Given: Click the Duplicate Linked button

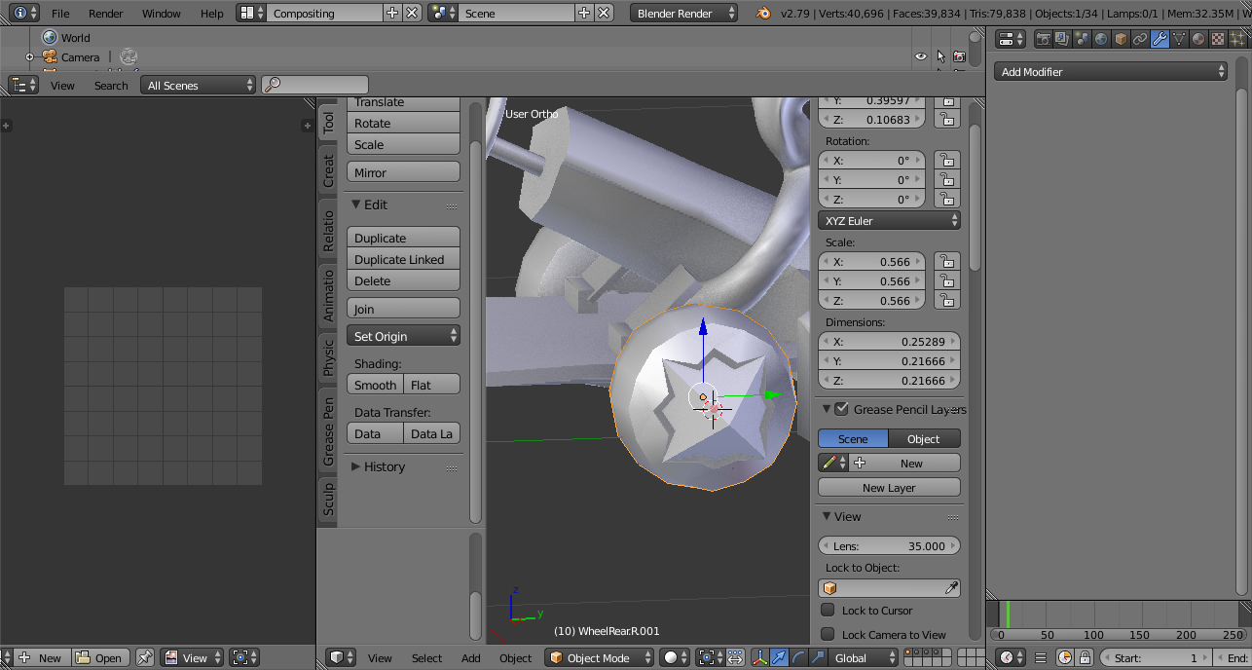Looking at the screenshot, I should pyautogui.click(x=402, y=260).
